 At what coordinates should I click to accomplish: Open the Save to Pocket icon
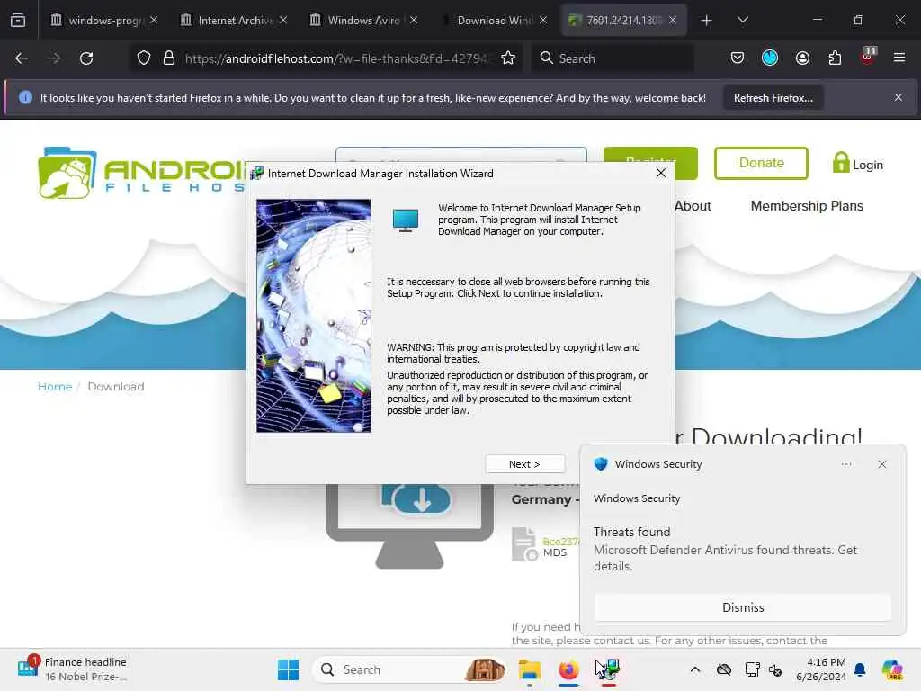tap(738, 58)
